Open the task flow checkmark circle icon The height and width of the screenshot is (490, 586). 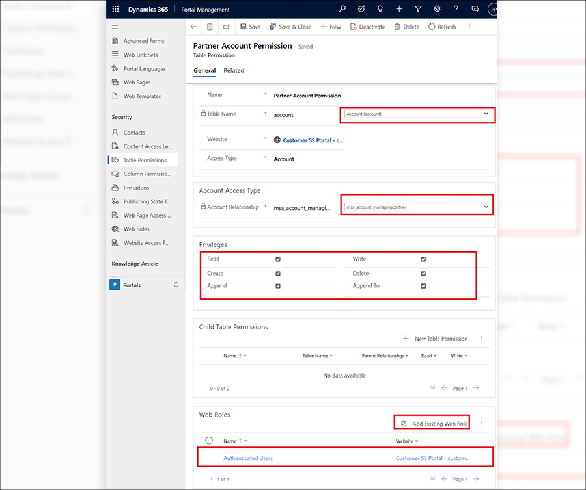coord(361,9)
